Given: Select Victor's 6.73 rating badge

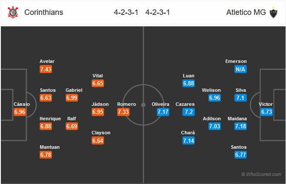Looking at the screenshot, I should (266, 112).
